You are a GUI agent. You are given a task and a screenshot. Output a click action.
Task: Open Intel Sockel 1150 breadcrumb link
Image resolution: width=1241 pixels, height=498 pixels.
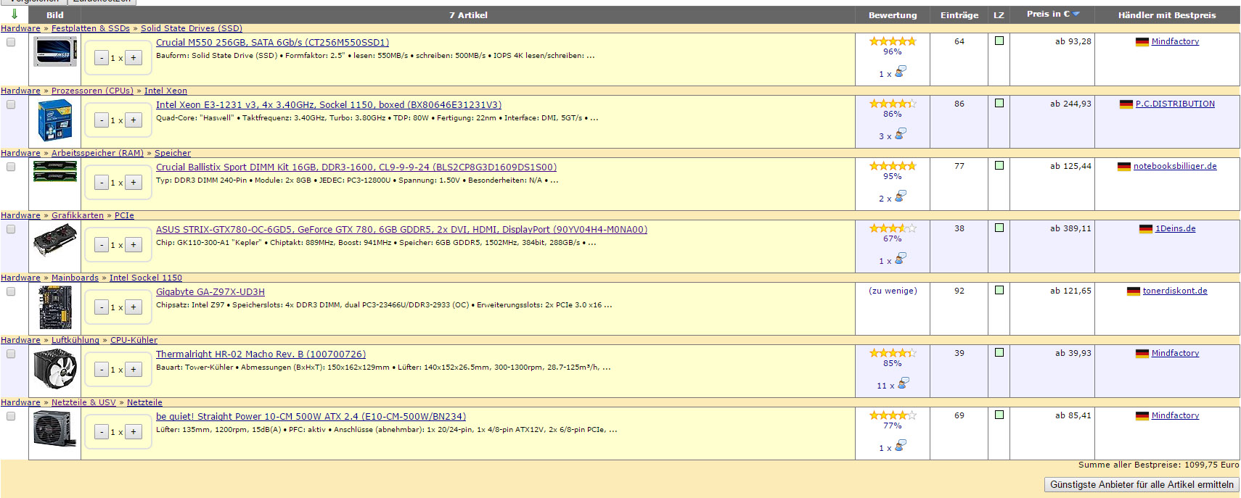point(146,278)
